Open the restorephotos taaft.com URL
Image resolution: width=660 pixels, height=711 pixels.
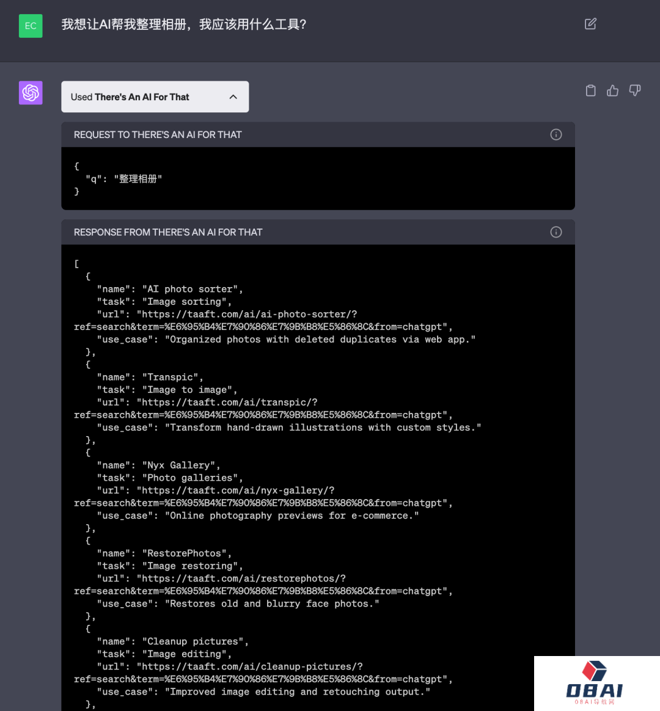(x=241, y=578)
